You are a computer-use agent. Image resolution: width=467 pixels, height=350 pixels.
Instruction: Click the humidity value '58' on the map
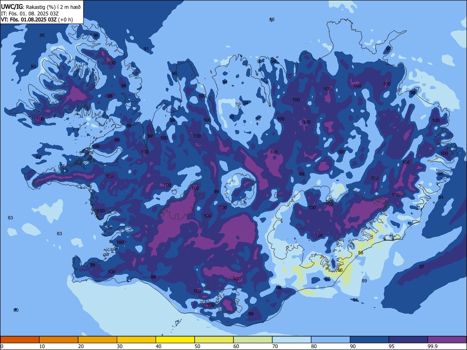pos(361,252)
